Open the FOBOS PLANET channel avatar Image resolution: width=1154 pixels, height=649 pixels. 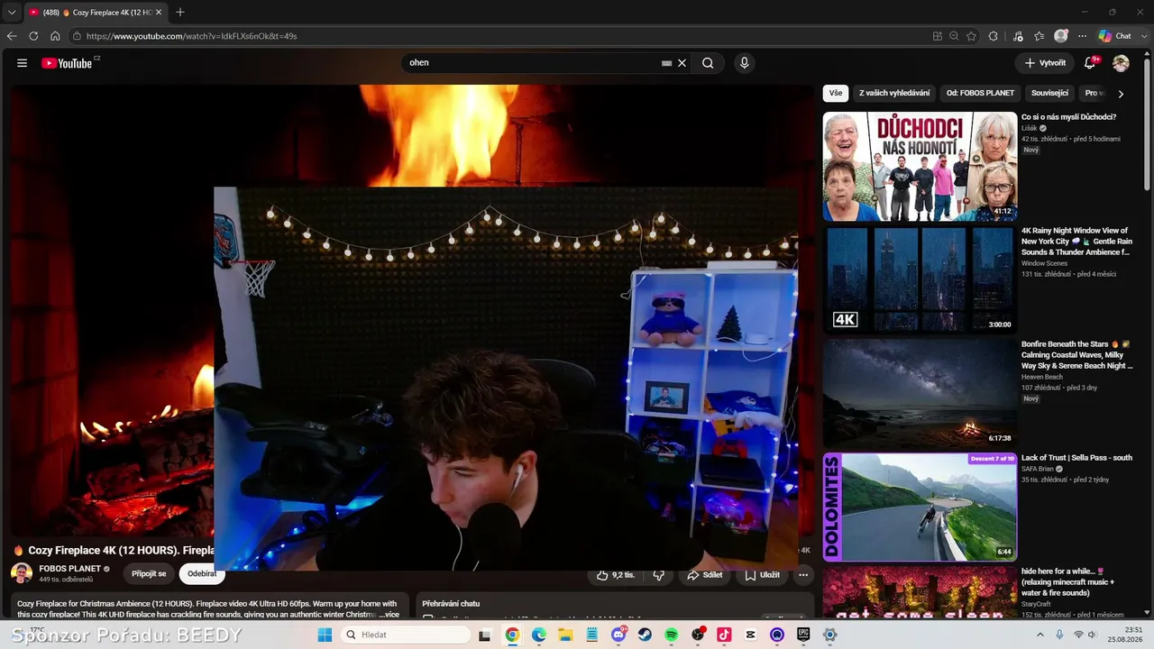pyautogui.click(x=22, y=573)
